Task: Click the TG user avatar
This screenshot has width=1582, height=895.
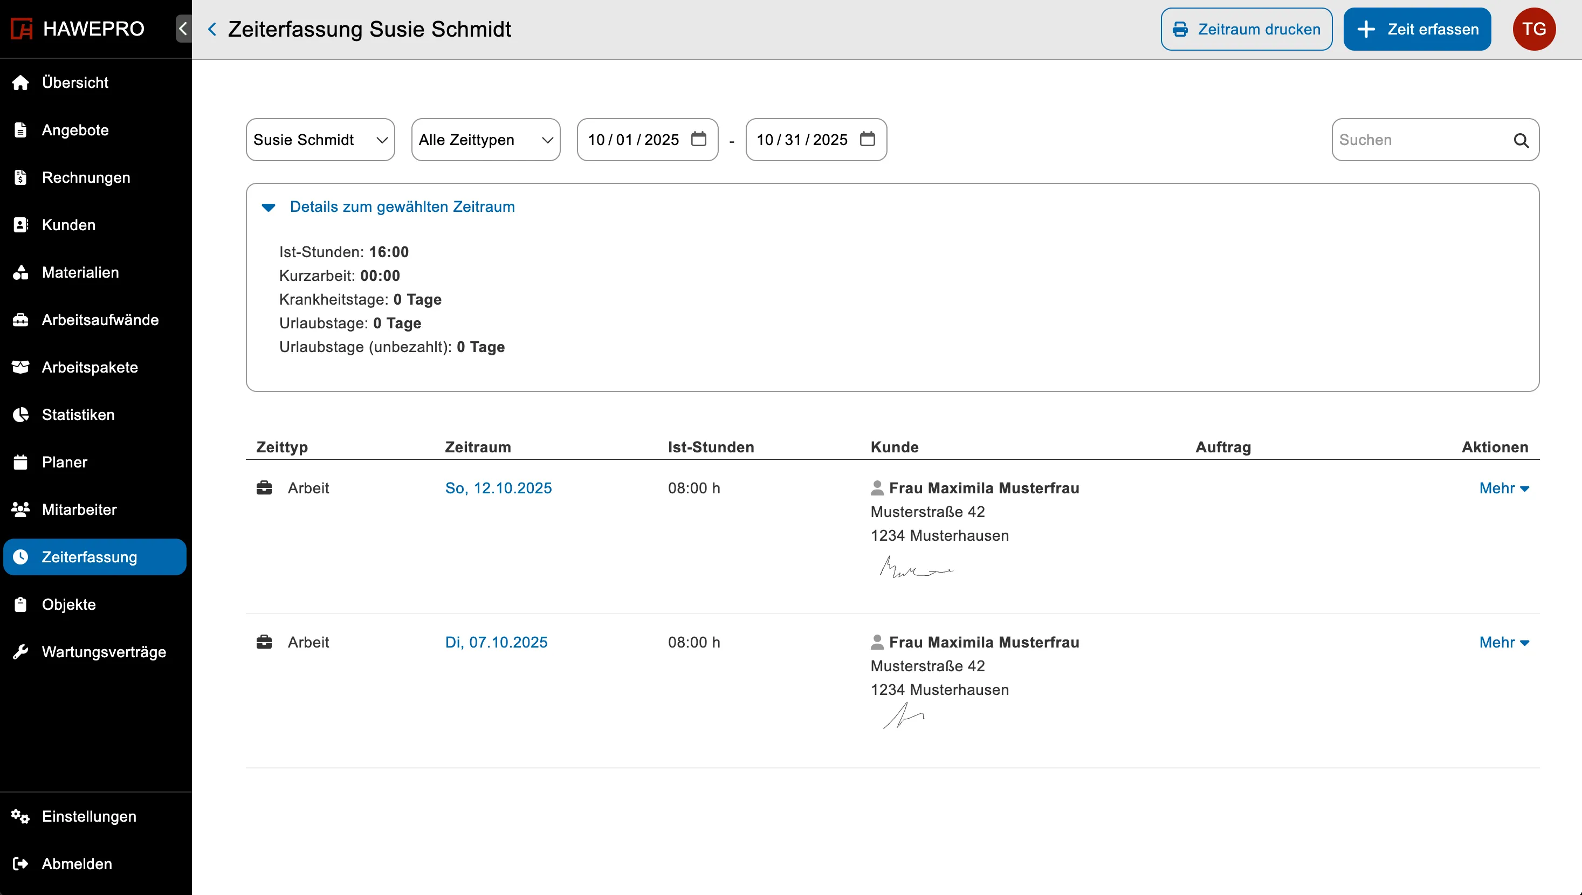Action: click(1533, 29)
